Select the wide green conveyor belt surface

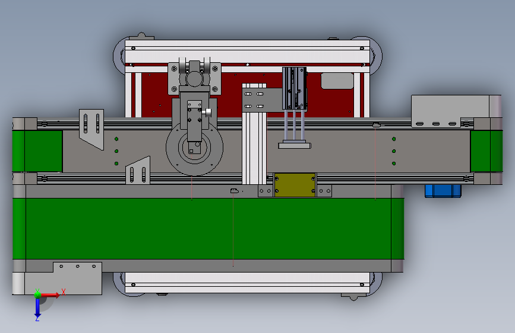tap(208, 229)
